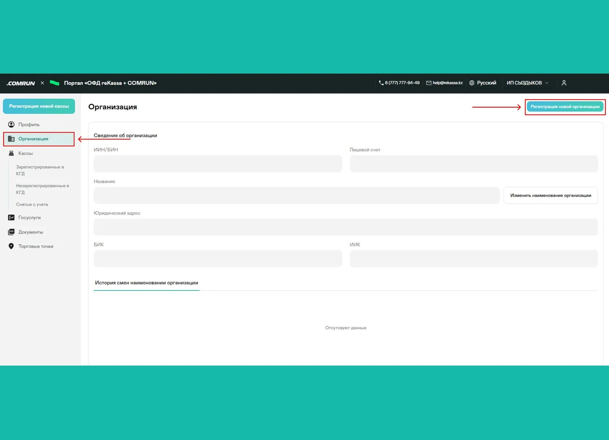609x440 pixels.
Task: Open Незарегистрированные в КГД submenu
Action: [42, 189]
